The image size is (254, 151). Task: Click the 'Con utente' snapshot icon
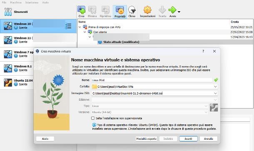pyautogui.click(x=90, y=32)
